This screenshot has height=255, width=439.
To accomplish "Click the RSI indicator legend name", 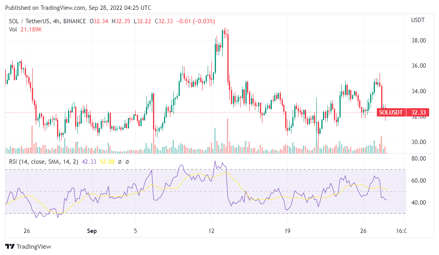I will (43, 162).
